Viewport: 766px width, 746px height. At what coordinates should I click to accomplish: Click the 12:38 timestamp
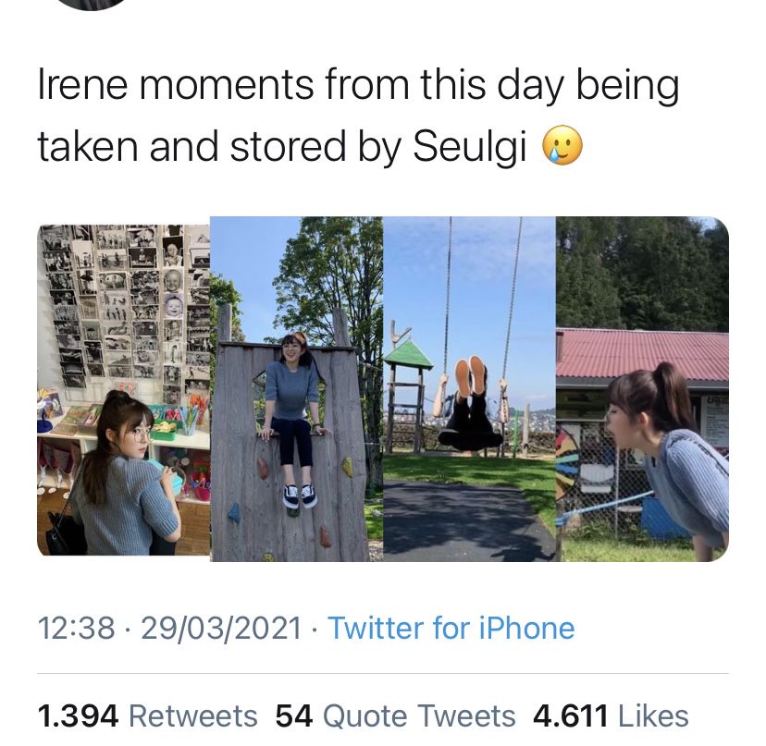[x=76, y=629]
